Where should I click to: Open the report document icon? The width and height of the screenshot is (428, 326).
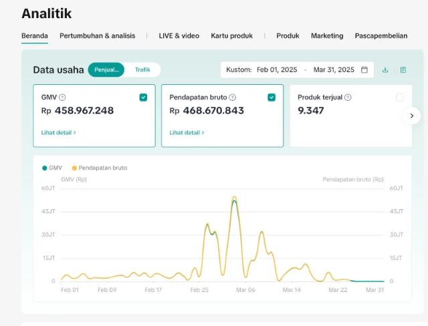(403, 69)
